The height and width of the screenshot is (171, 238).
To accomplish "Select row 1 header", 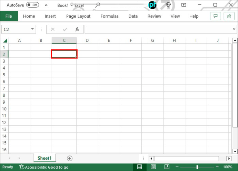I will [4, 47].
